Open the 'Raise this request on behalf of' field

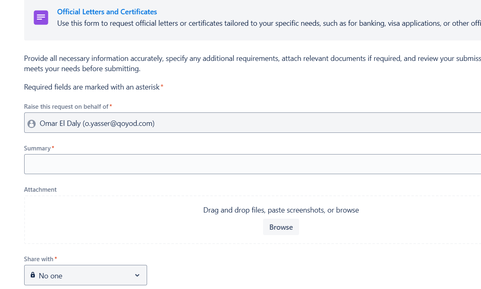pos(252,123)
